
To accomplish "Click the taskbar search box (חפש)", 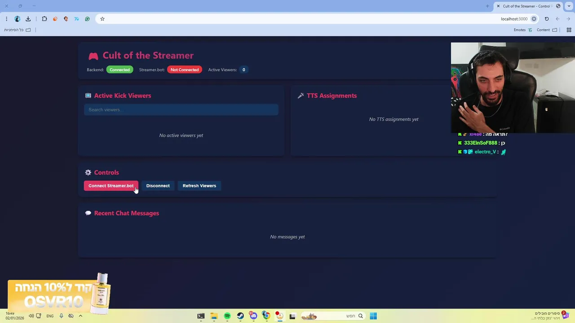I will tap(332, 316).
